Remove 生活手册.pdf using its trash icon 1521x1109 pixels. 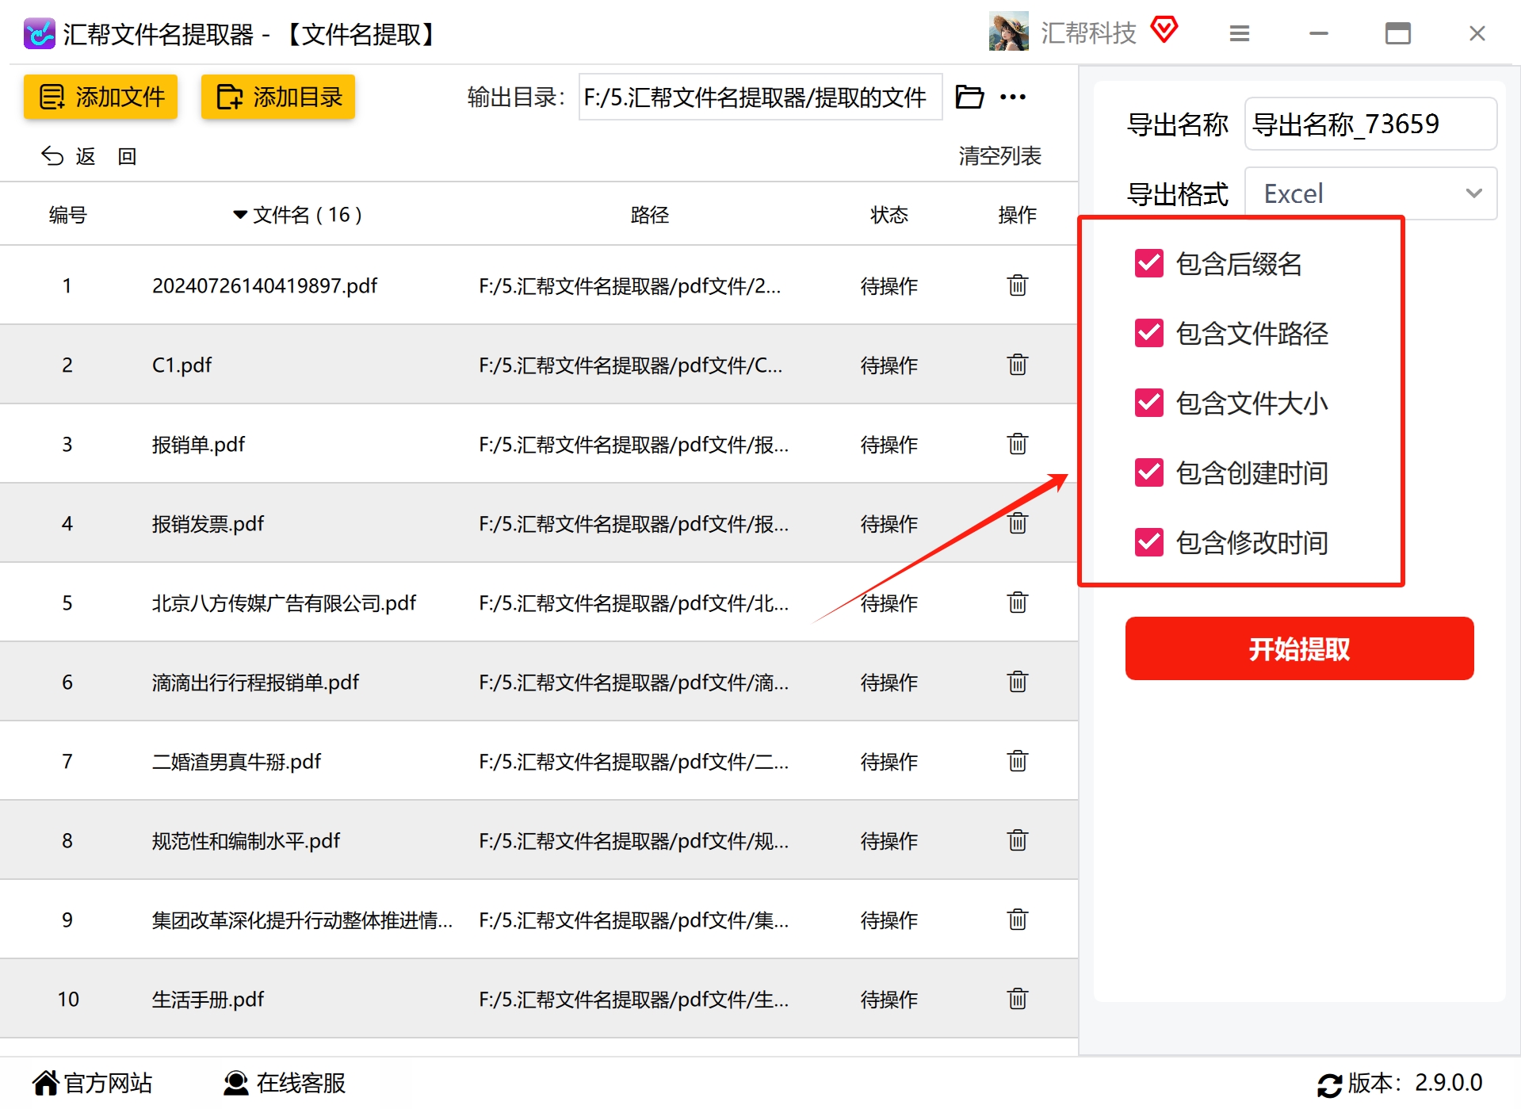[x=1017, y=999]
